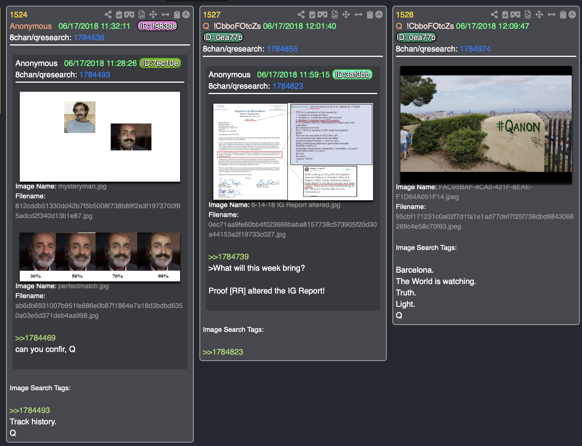Collapse post 1528 with the up-arrow circle
This screenshot has width=582, height=446.
572,15
